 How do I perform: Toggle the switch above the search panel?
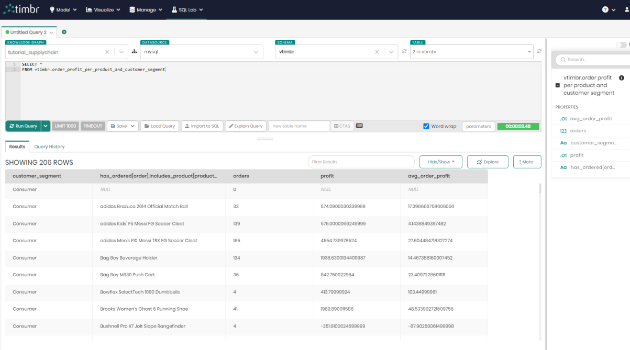coord(621,45)
